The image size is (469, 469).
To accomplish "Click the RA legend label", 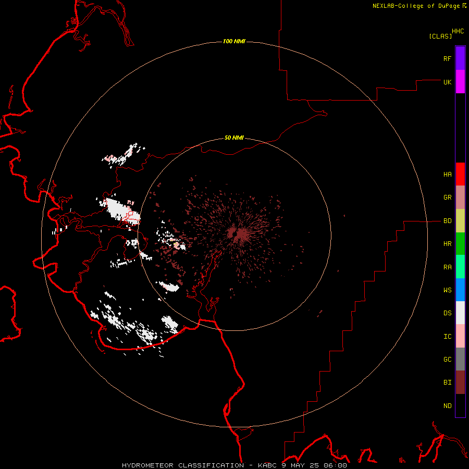I will pos(447,267).
